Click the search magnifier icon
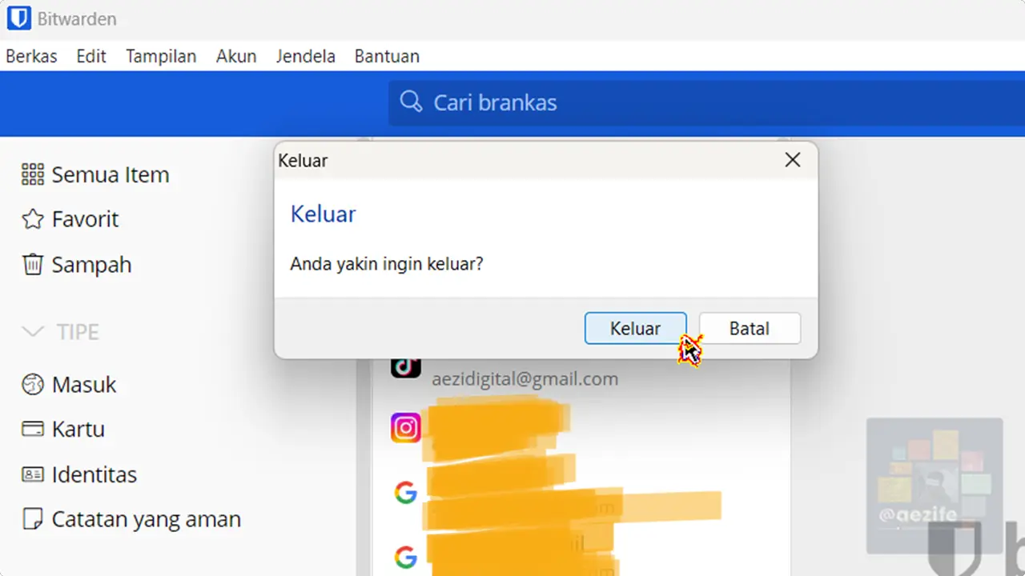 click(411, 102)
